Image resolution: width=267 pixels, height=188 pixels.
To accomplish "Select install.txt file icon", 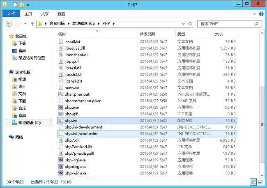I will coord(61,41).
